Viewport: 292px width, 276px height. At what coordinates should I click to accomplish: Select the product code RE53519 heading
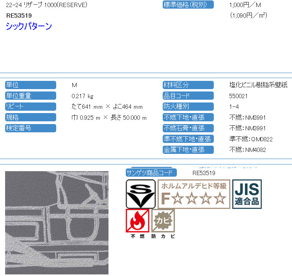tap(19, 16)
